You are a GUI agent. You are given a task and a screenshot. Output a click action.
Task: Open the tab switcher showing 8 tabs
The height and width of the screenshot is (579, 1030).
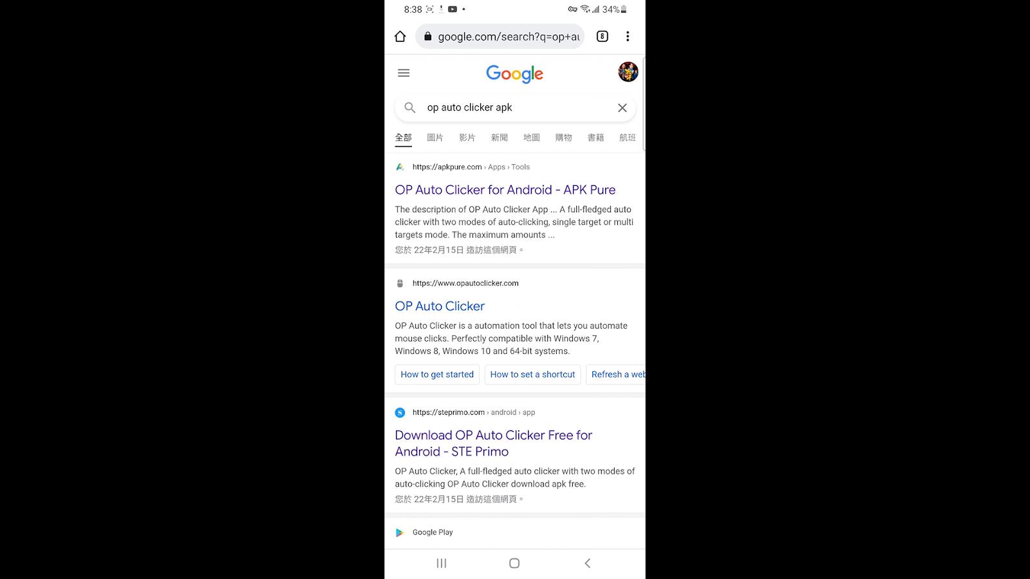[x=602, y=37]
